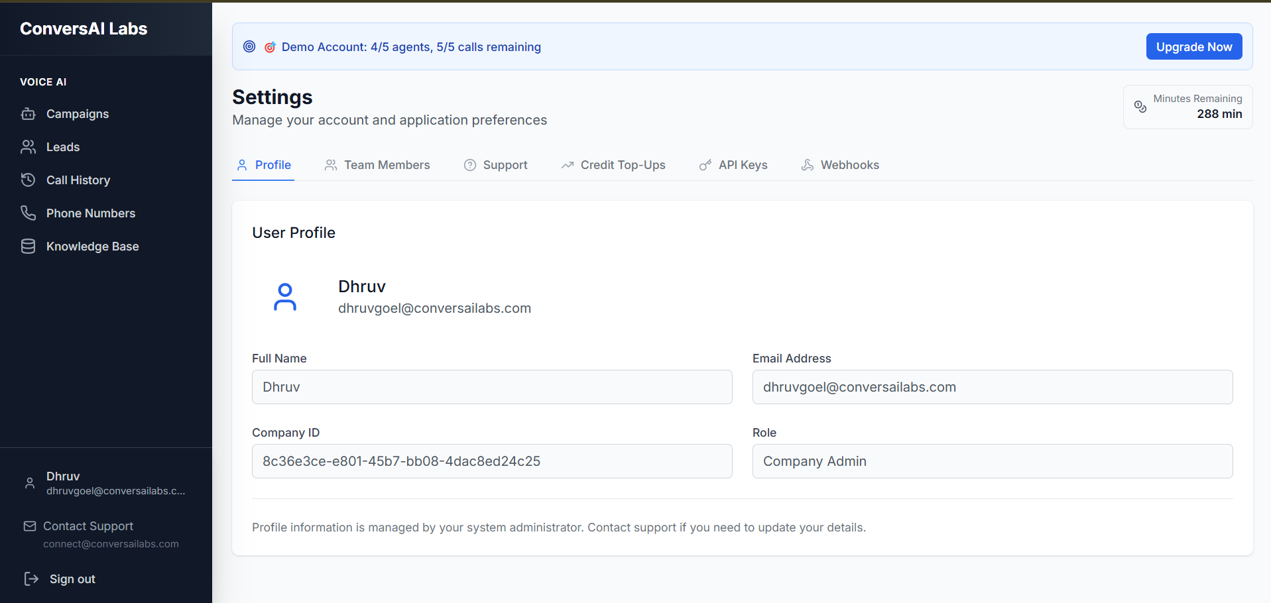The image size is (1271, 603).
Task: Click the large blue profile avatar icon
Action: 285,298
